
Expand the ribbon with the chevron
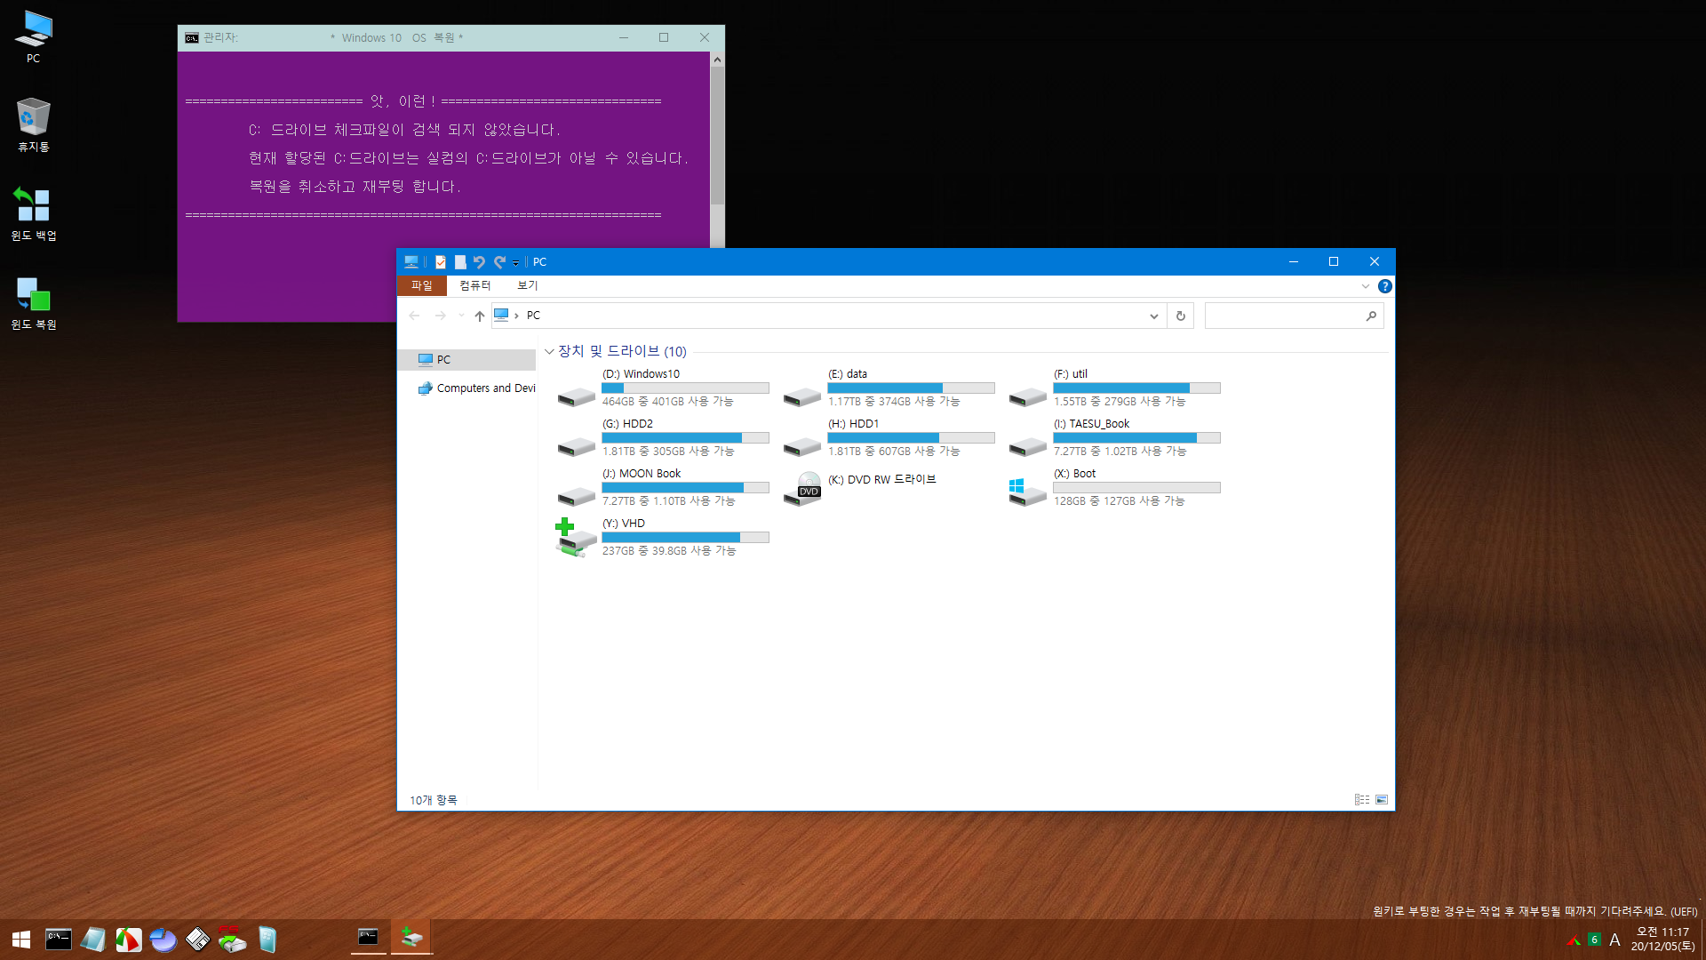(1366, 286)
